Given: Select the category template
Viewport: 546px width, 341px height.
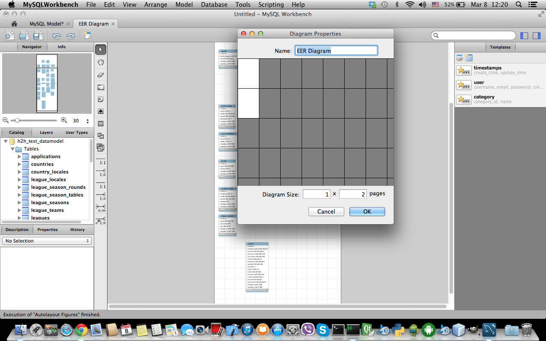Looking at the screenshot, I should [x=500, y=99].
